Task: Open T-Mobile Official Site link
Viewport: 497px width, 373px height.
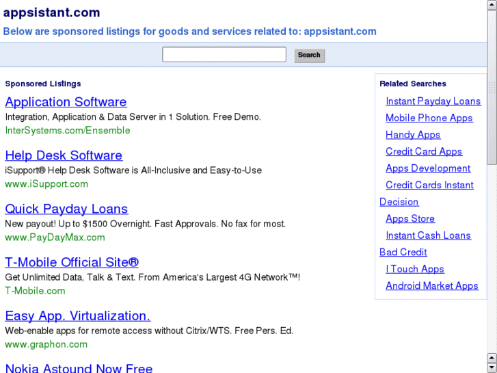Action: [x=72, y=262]
